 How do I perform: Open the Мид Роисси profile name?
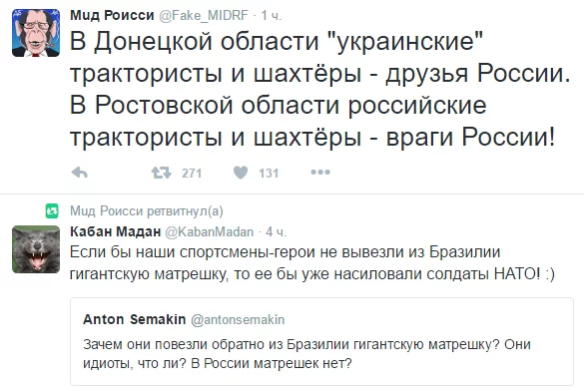pyautogui.click(x=112, y=15)
